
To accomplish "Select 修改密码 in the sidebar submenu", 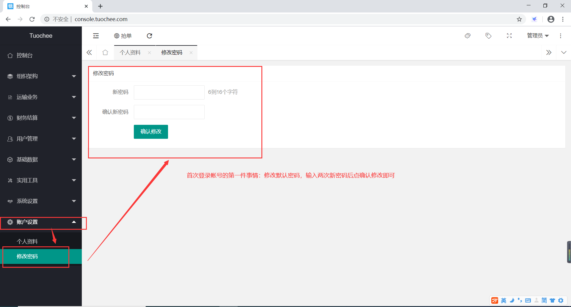I will [41, 256].
